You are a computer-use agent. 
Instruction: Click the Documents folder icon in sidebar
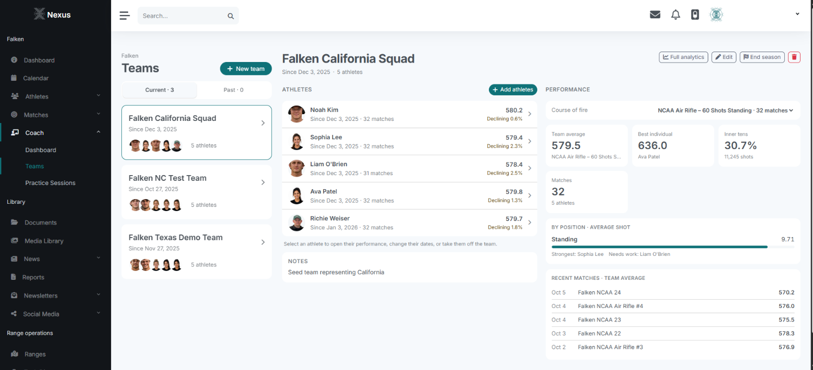[x=15, y=223]
